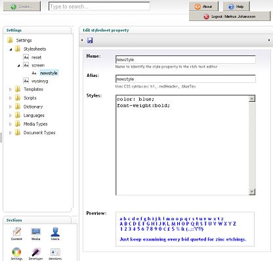Click the newstyle Aa icon

pyautogui.click(x=34, y=73)
